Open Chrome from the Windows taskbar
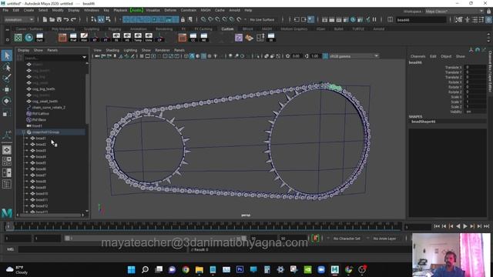 coord(186,269)
